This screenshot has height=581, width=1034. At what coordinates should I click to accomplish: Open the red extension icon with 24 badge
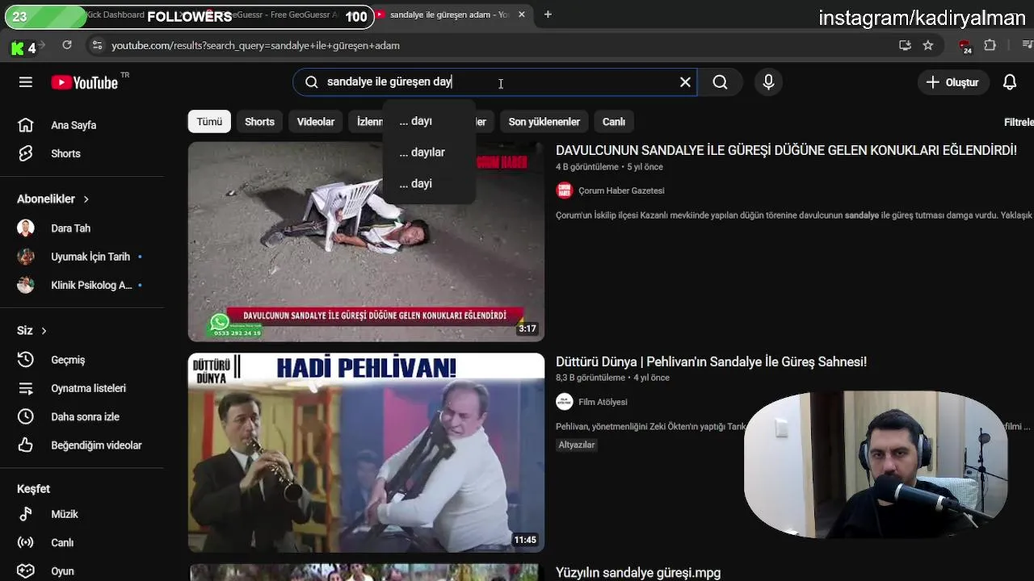coord(965,47)
